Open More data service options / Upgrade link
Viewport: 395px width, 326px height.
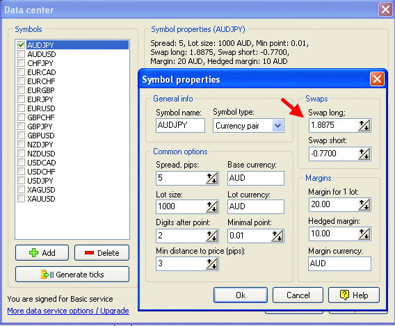pos(68,311)
